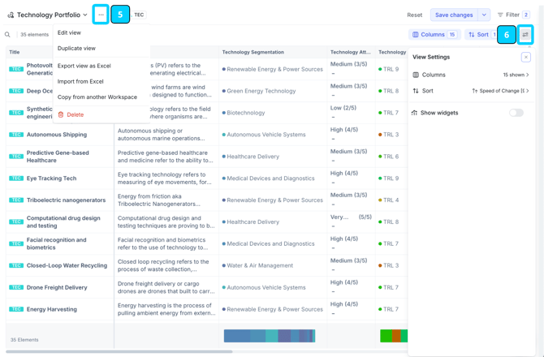Click the Sort arrows icon in View Settings
544x357 pixels.
click(416, 91)
